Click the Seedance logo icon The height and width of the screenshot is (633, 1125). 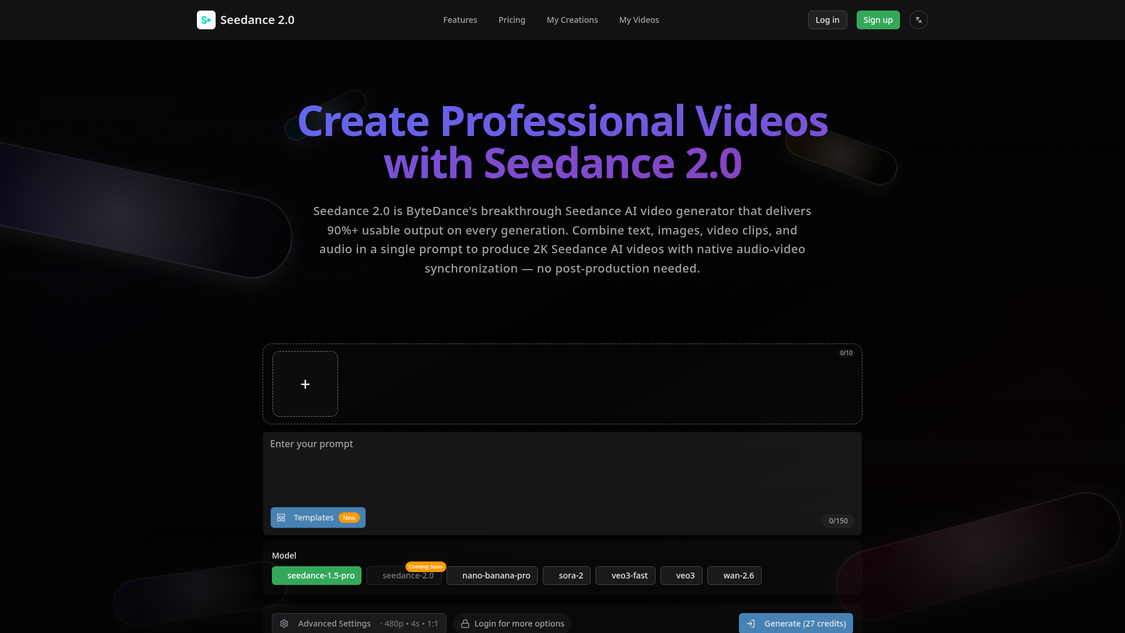(206, 20)
